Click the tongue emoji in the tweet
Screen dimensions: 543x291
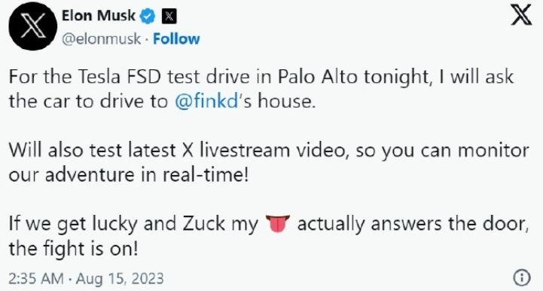tap(277, 224)
